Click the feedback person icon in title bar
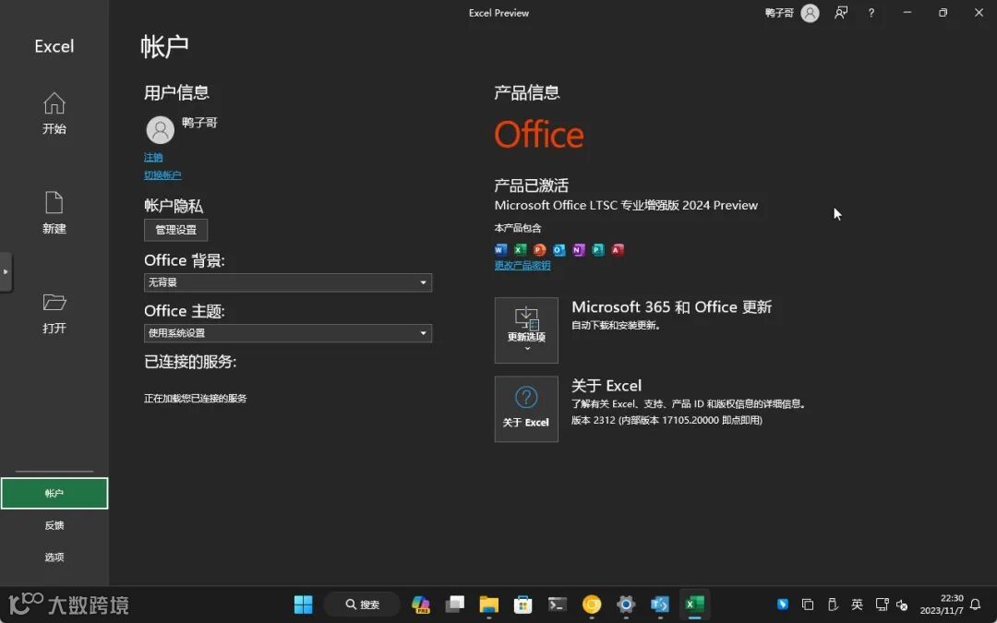 [841, 13]
